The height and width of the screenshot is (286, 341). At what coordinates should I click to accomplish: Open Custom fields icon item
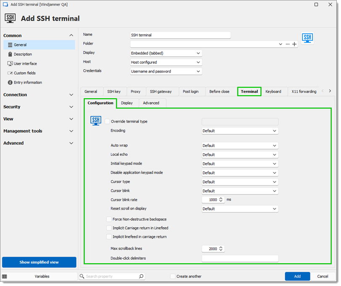click(x=10, y=73)
